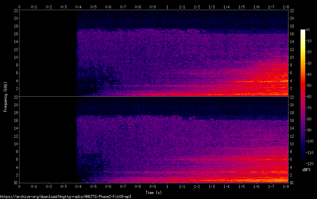317x199 pixels.
Task: Click the -120 label on the color scale
Action: (311, 164)
